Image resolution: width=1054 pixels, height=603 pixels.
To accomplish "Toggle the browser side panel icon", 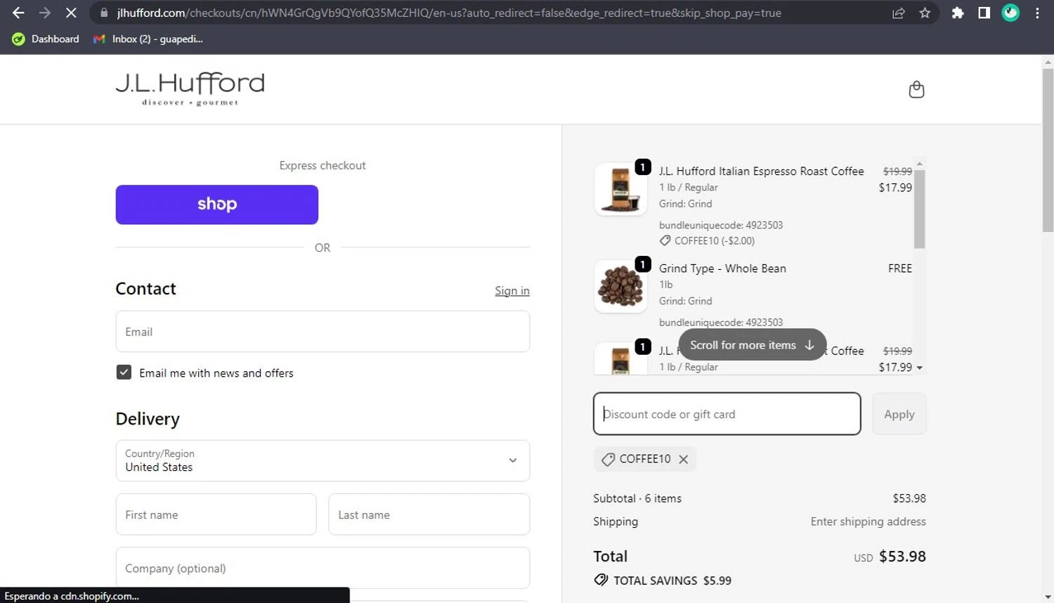I will [984, 13].
